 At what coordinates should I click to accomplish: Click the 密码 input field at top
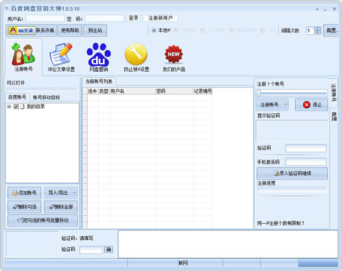(x=104, y=19)
